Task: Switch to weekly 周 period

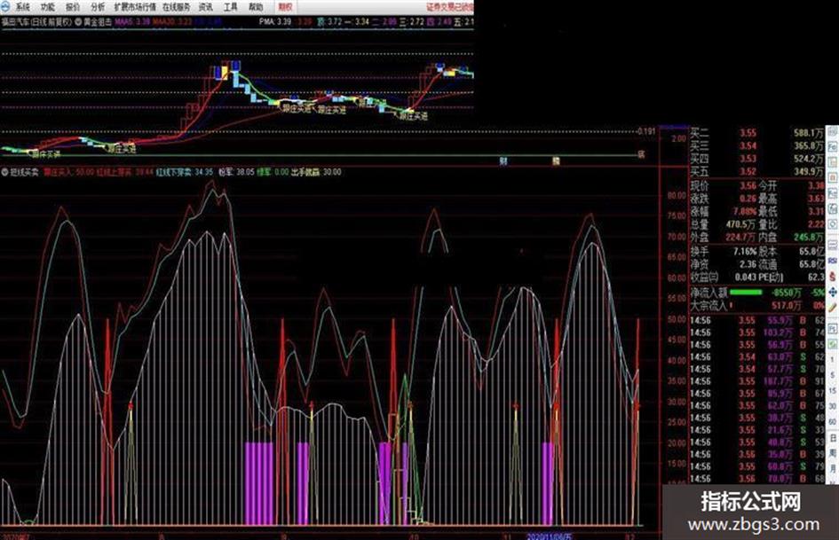Action: pyautogui.click(x=833, y=453)
